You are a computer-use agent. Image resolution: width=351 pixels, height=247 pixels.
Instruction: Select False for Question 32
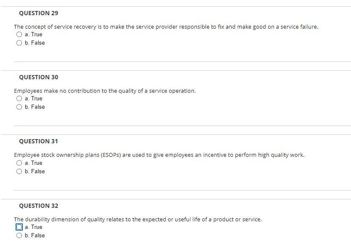(x=19, y=235)
